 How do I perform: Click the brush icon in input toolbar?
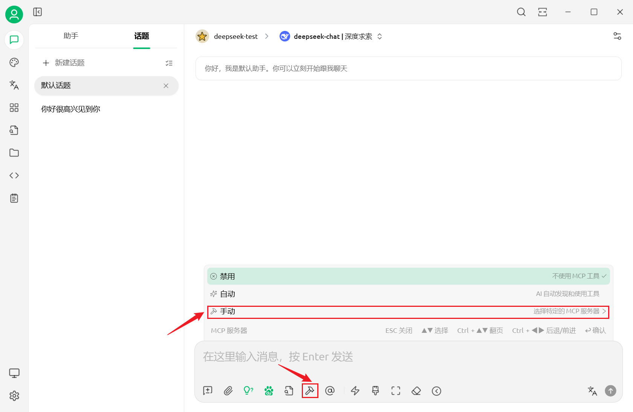click(375, 391)
